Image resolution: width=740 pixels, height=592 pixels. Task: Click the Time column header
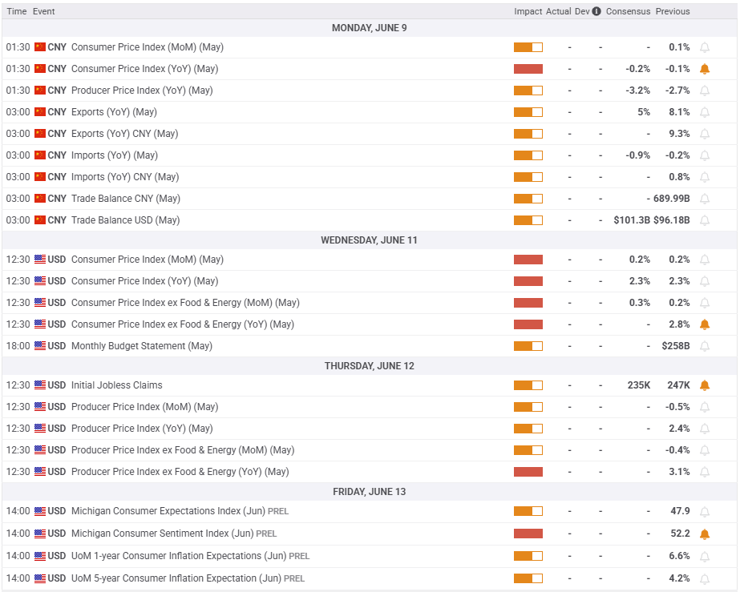(x=16, y=11)
